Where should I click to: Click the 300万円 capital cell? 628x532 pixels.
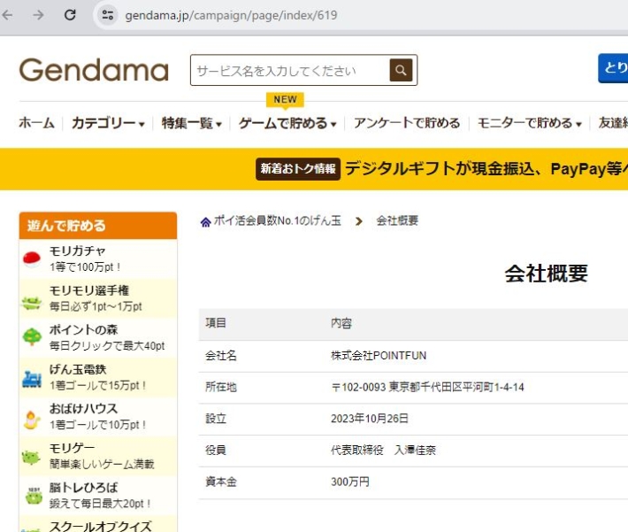pos(350,482)
